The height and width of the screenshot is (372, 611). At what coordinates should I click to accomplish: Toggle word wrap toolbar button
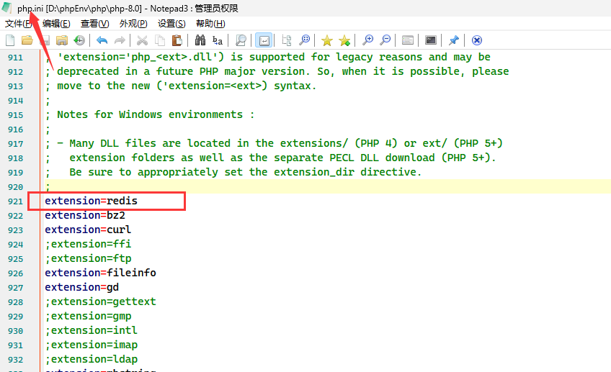click(264, 40)
